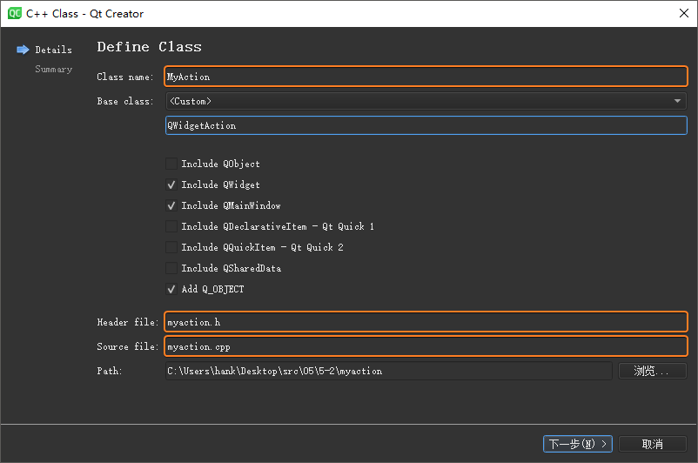Click the Define Class heading text

[149, 47]
